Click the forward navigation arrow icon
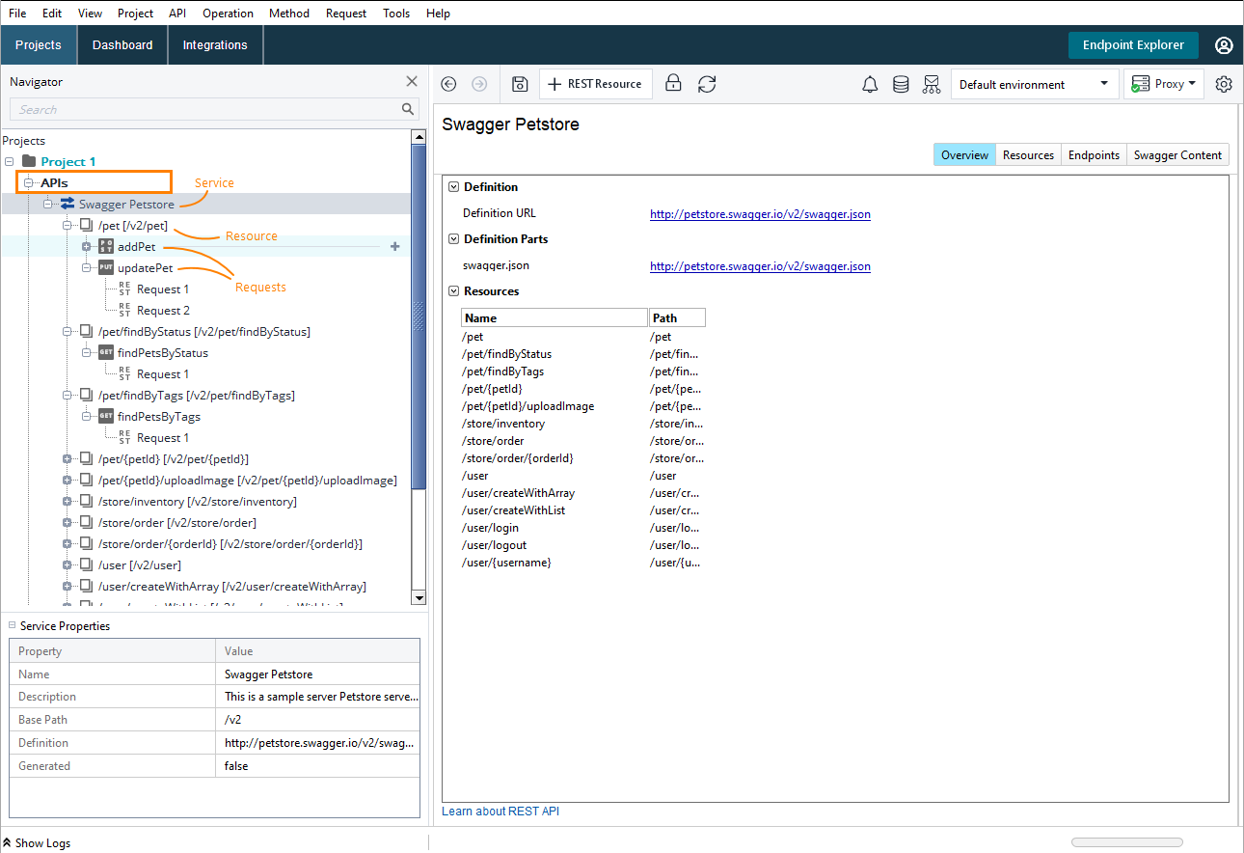 click(479, 84)
